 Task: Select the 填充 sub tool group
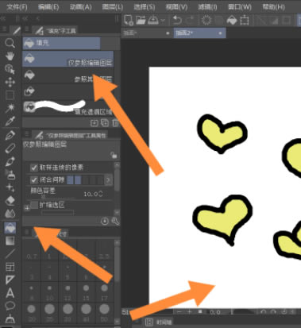[x=61, y=43]
